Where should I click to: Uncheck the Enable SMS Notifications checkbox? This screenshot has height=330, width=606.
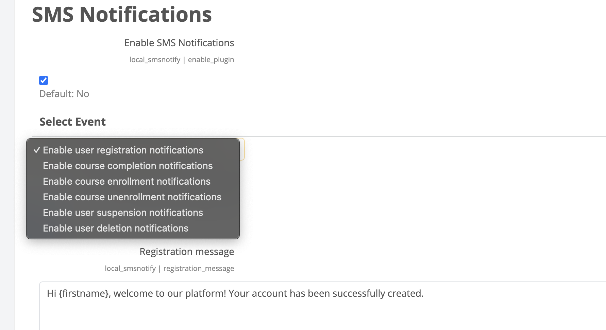point(44,80)
